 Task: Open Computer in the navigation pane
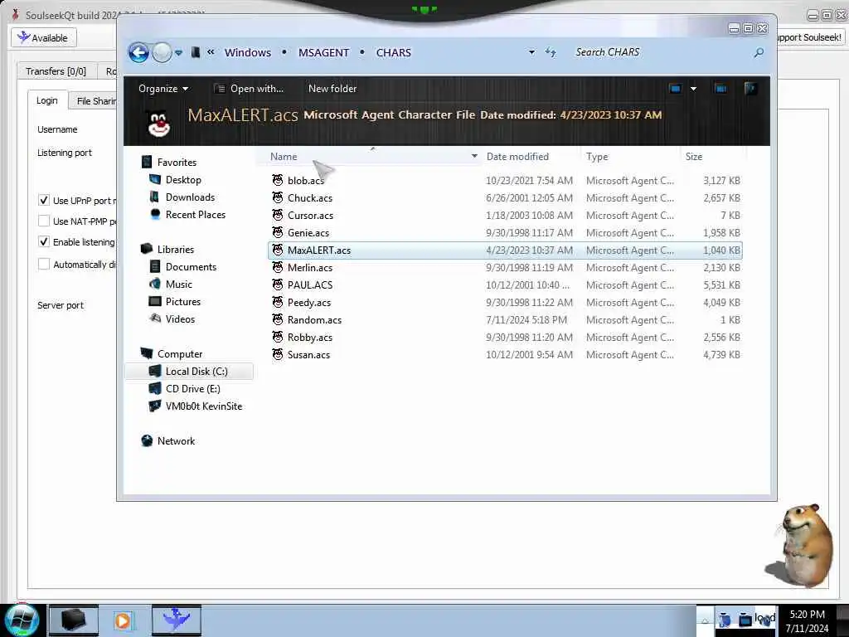click(180, 353)
